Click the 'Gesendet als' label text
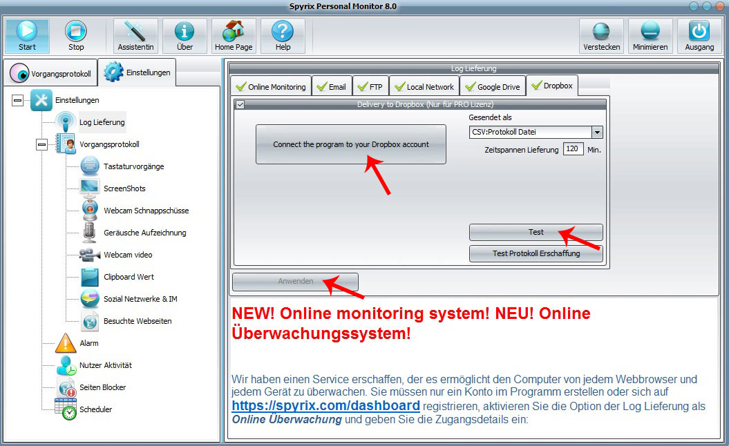 tap(490, 117)
